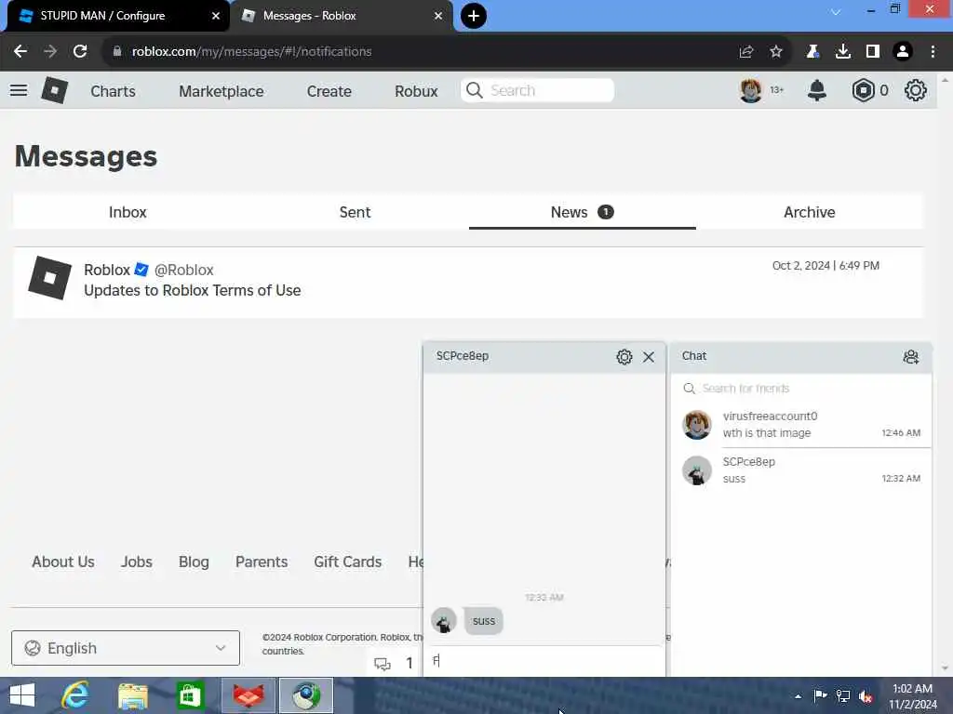Open File Explorer from taskbar
The width and height of the screenshot is (953, 714).
pos(133,695)
